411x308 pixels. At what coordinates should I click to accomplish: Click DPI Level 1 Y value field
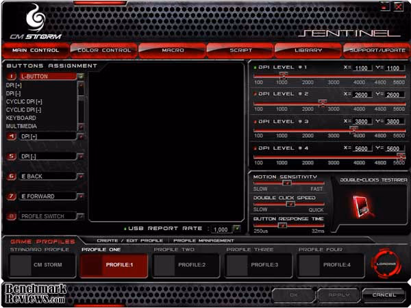tap(394, 68)
